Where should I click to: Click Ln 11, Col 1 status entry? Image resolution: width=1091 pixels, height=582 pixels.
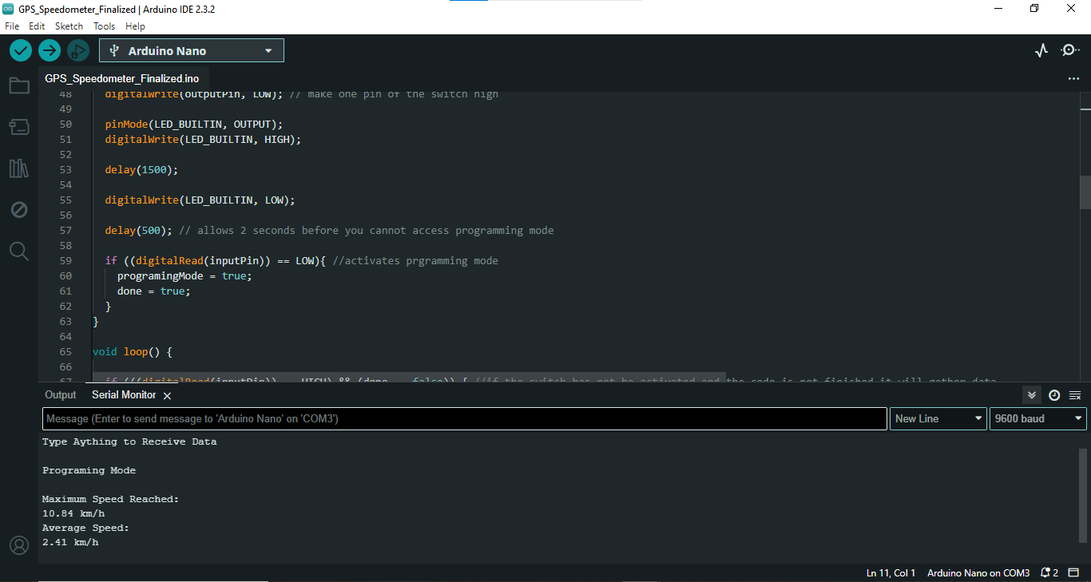tap(891, 573)
